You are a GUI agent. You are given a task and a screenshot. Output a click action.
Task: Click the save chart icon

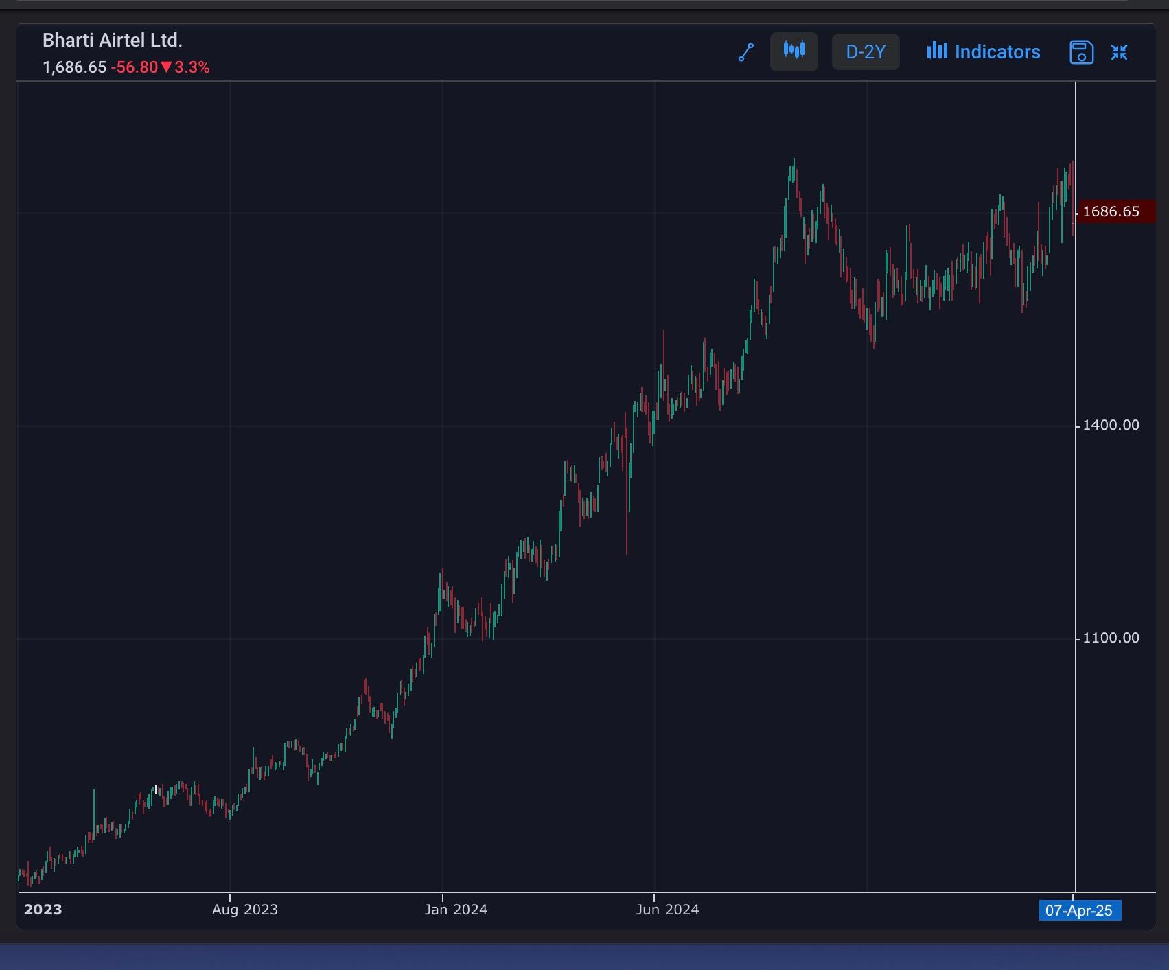pos(1082,52)
